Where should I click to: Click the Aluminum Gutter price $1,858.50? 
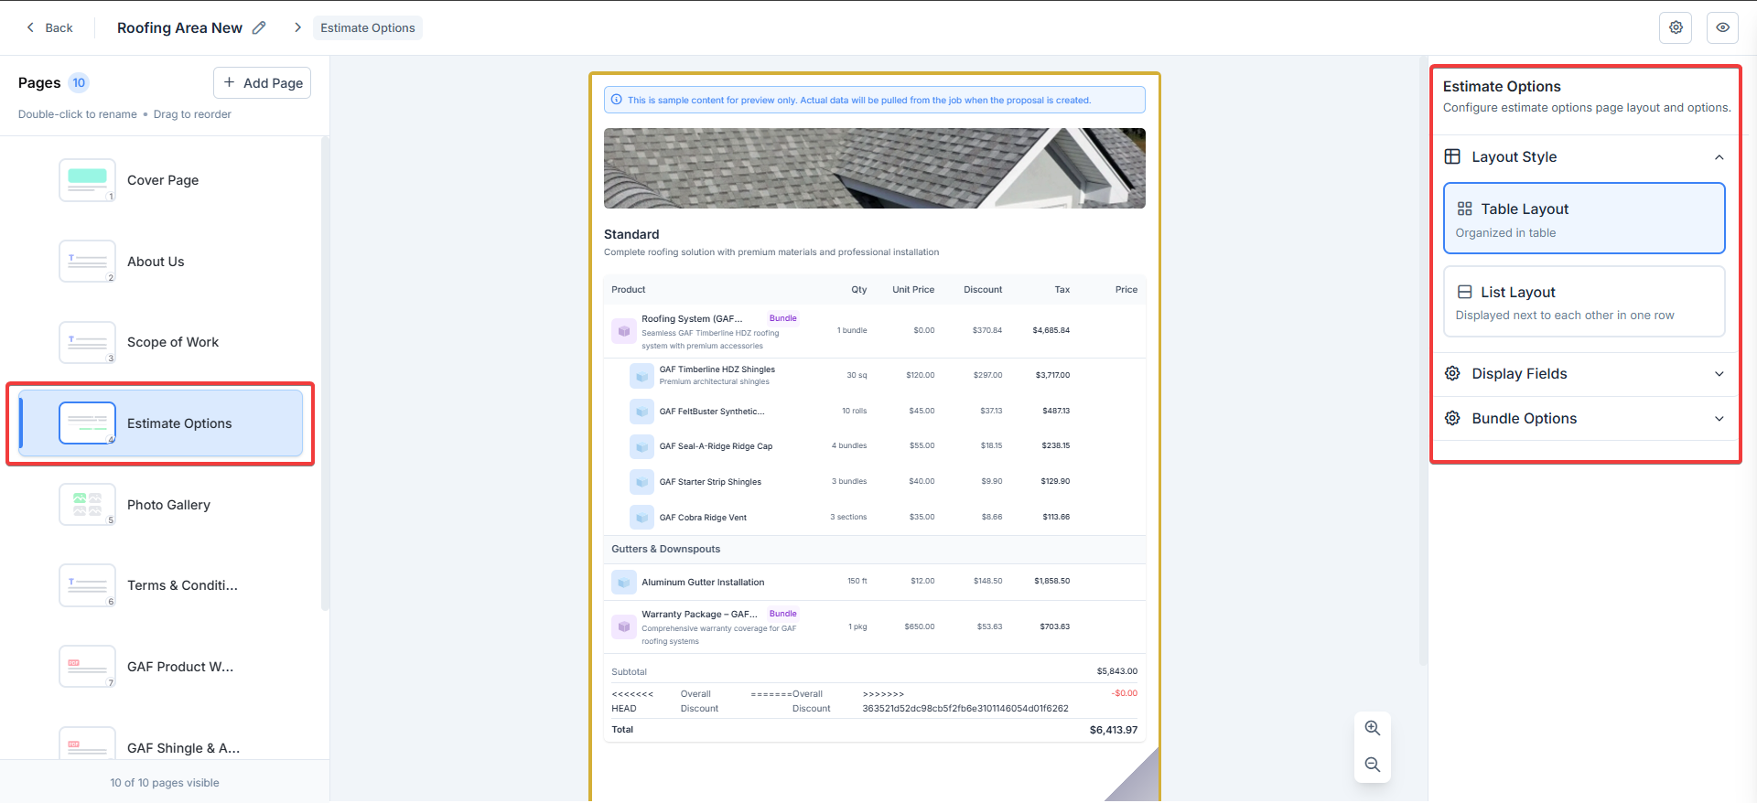1052,581
